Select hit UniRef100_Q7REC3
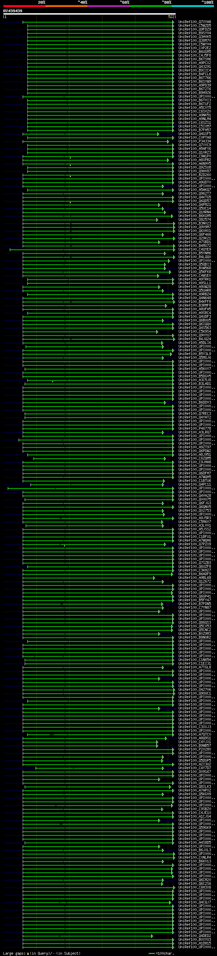Viewport: 217px width, 956px height. 195,413
